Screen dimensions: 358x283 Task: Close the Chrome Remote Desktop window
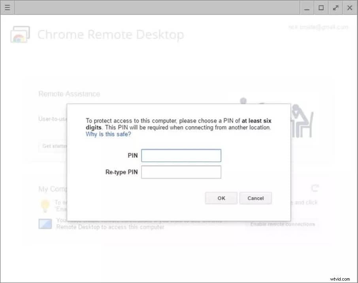pyautogui.click(x=349, y=7)
